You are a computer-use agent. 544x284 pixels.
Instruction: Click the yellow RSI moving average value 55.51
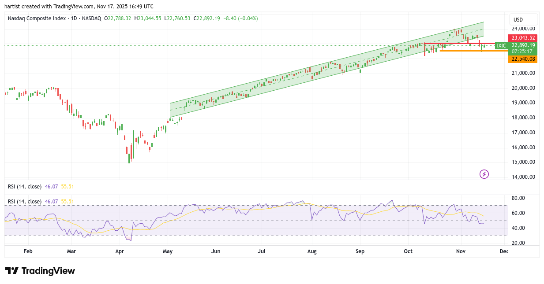click(68, 201)
